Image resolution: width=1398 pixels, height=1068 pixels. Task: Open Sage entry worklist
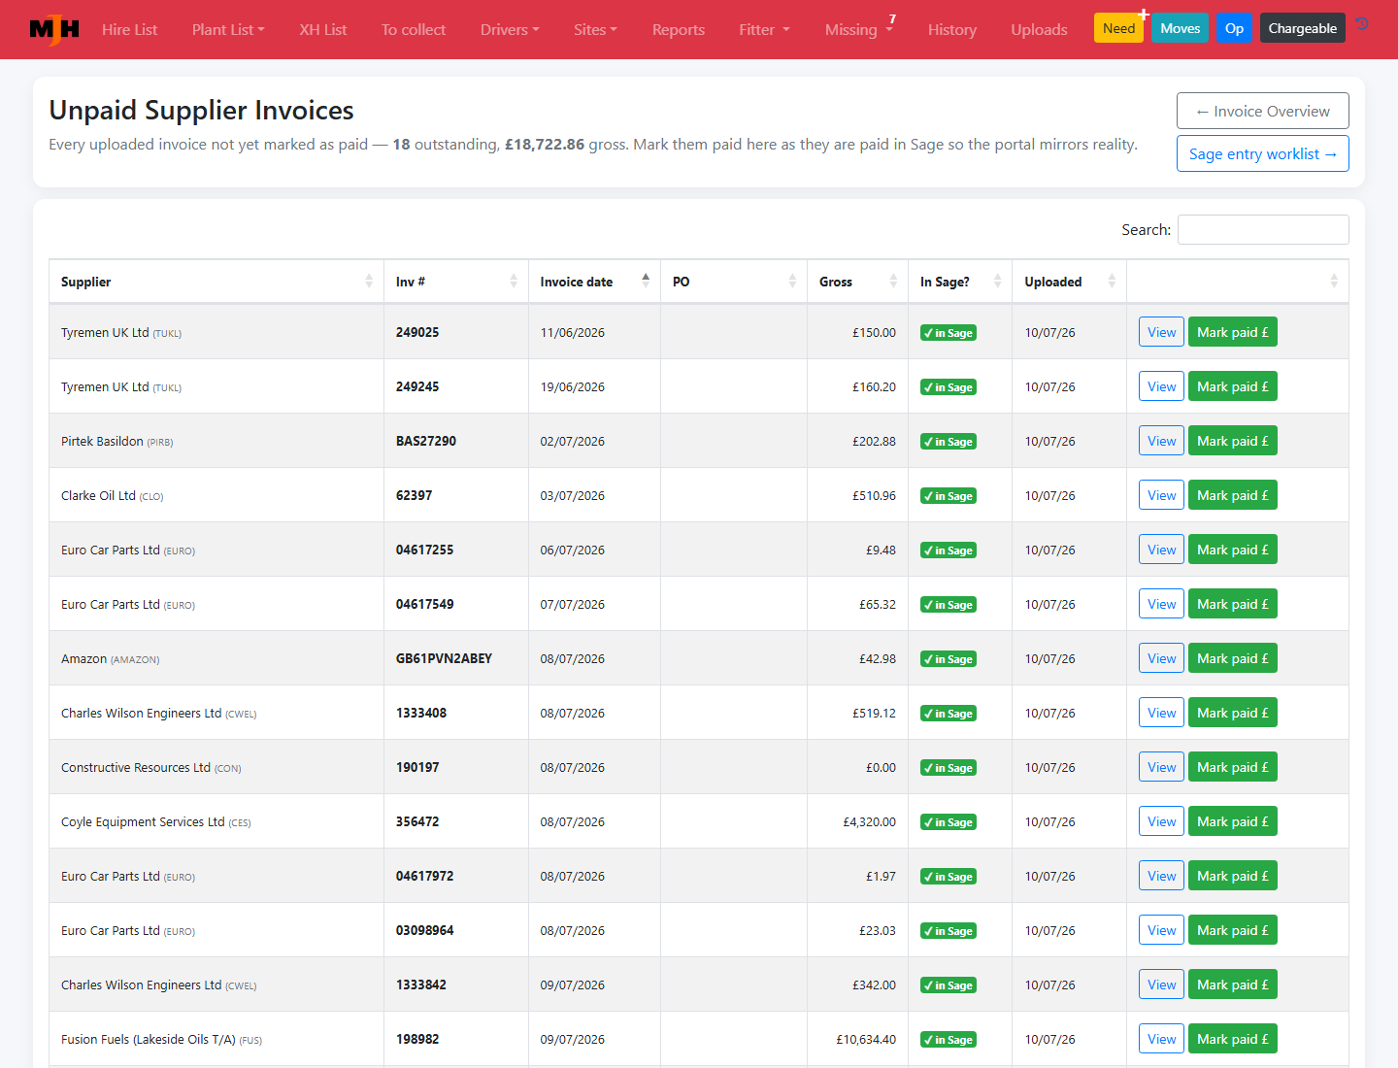pyautogui.click(x=1263, y=153)
